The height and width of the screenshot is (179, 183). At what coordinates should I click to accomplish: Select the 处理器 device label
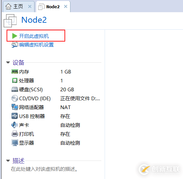point(26,80)
